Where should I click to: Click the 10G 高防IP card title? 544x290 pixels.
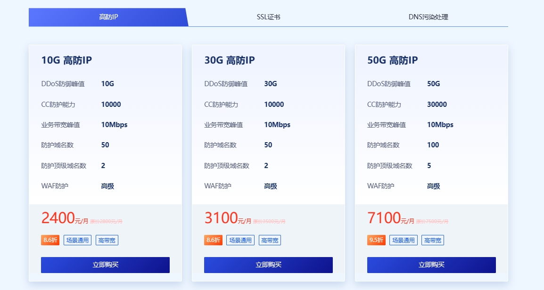pyautogui.click(x=66, y=60)
